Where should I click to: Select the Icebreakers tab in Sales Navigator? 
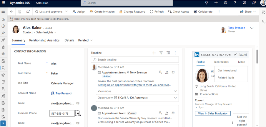pyautogui.click(x=221, y=62)
